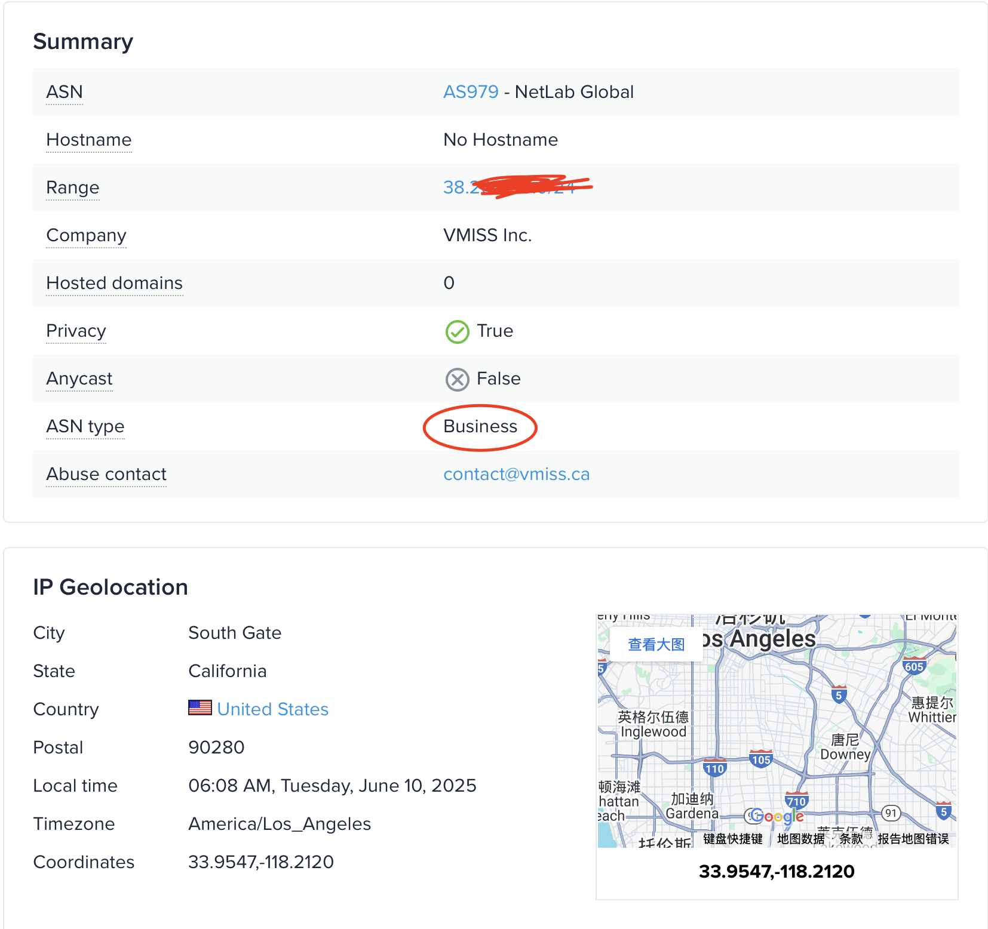The width and height of the screenshot is (988, 929).
Task: Click the Abuse contact label
Action: [106, 474]
